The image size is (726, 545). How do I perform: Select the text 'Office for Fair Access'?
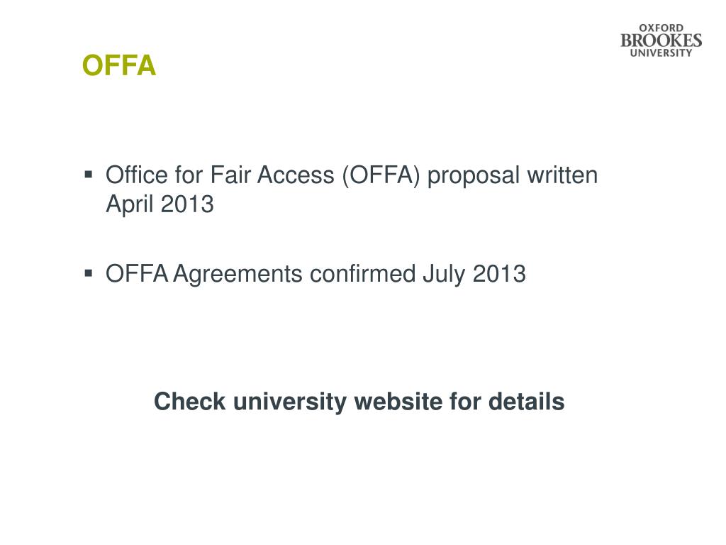click(220, 175)
